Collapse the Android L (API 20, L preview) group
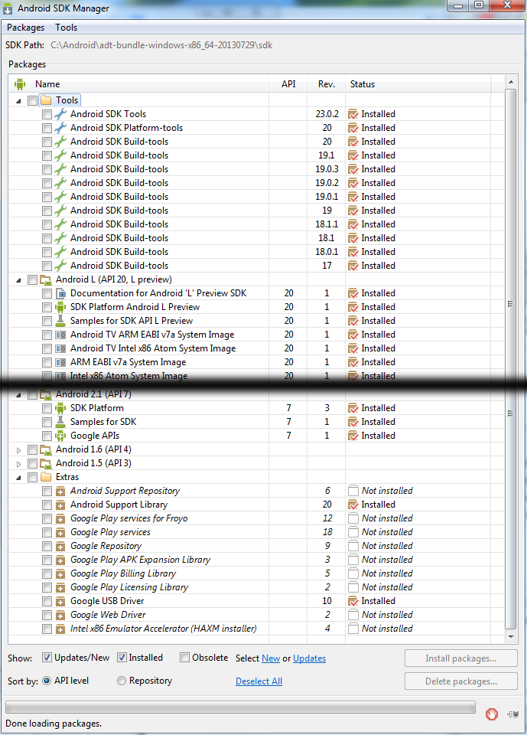 point(19,279)
